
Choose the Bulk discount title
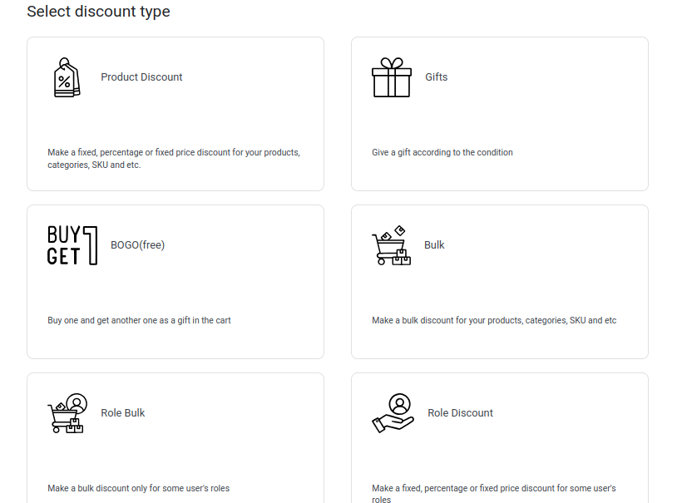click(x=434, y=245)
